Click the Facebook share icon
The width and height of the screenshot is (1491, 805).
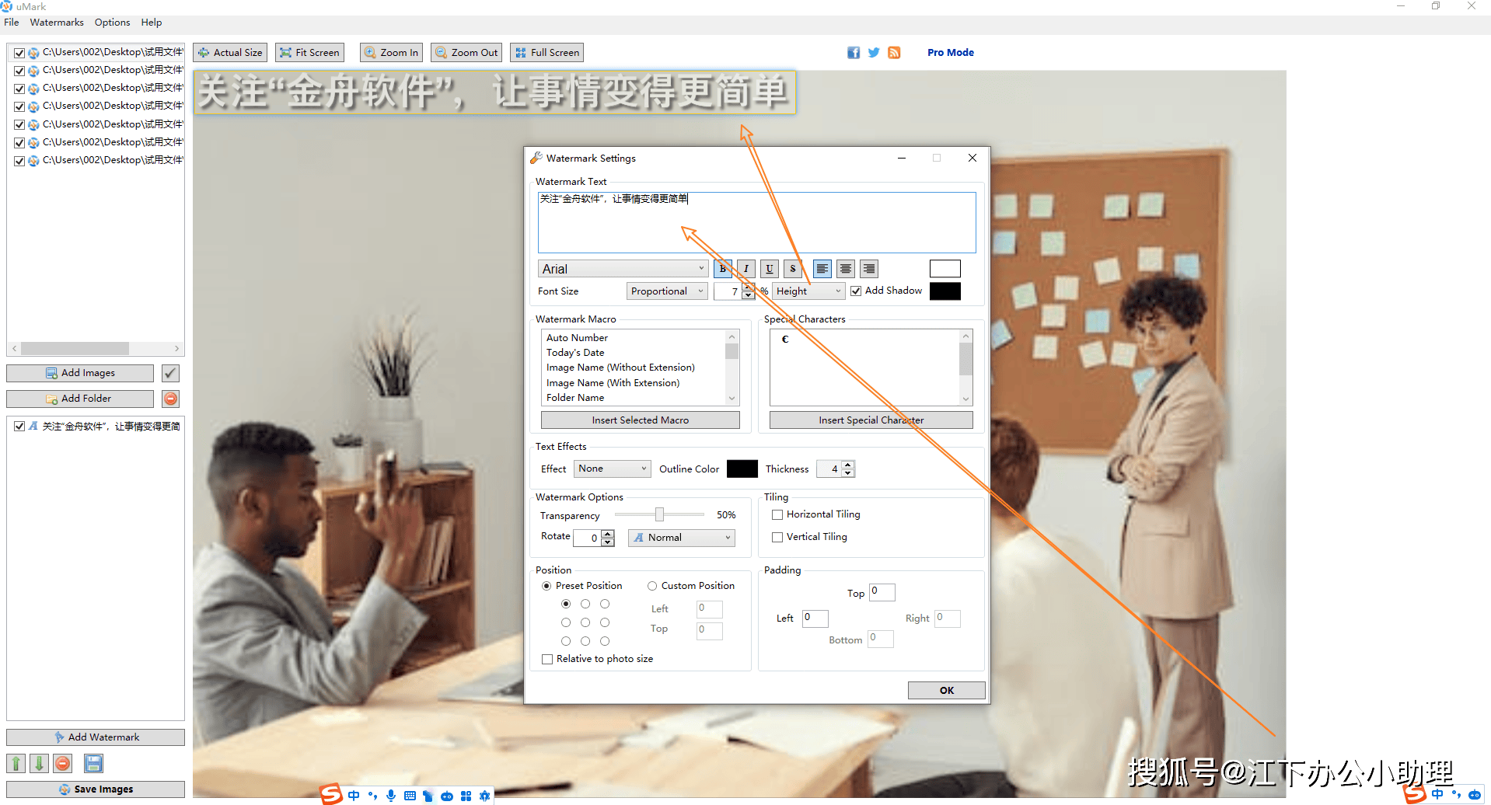[x=854, y=53]
